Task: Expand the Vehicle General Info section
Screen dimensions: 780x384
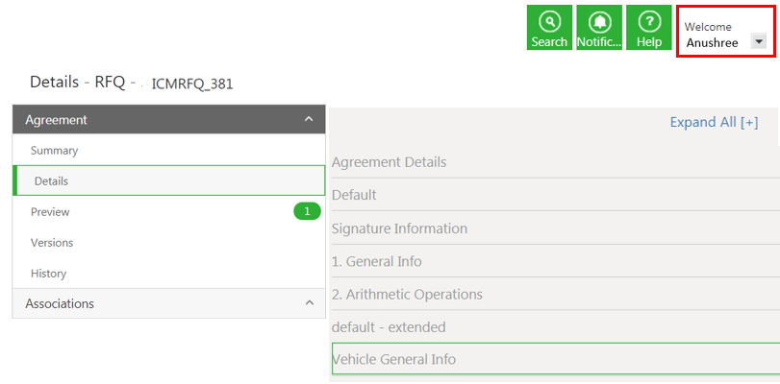Action: pyautogui.click(x=394, y=359)
